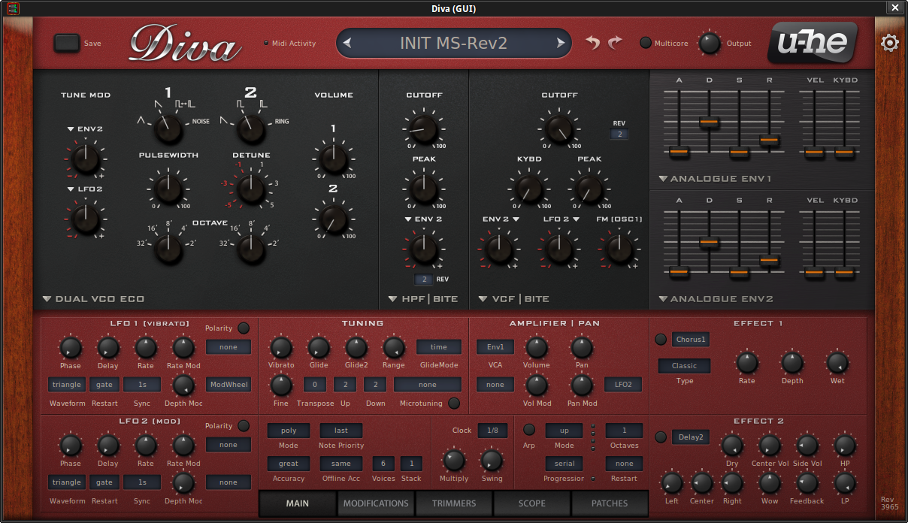This screenshot has height=523, width=908.
Task: Toggle the LFO 1 Polarity switch
Action: [244, 328]
